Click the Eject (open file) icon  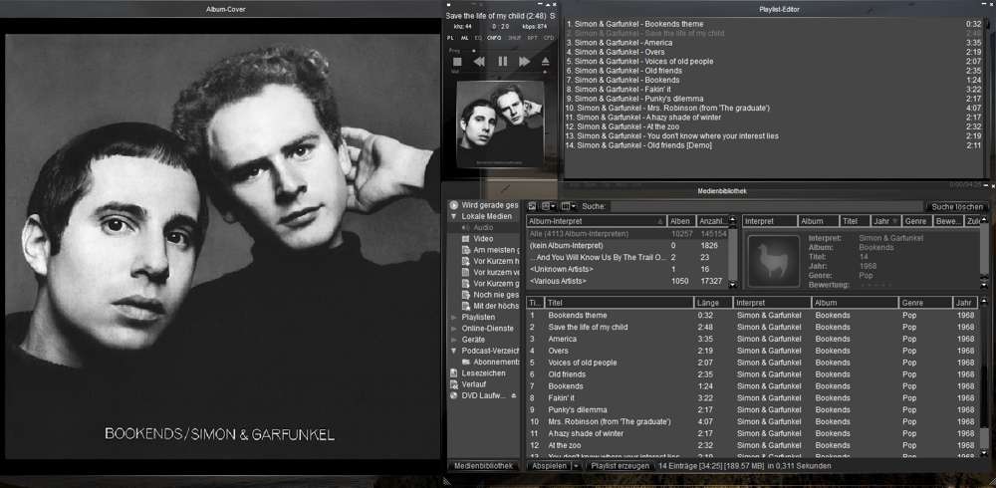click(546, 62)
